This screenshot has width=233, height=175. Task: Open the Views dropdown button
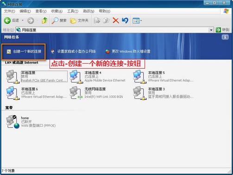click(x=137, y=20)
